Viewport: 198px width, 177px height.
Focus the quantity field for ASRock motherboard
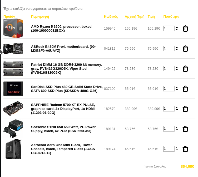pyautogui.click(x=169, y=48)
